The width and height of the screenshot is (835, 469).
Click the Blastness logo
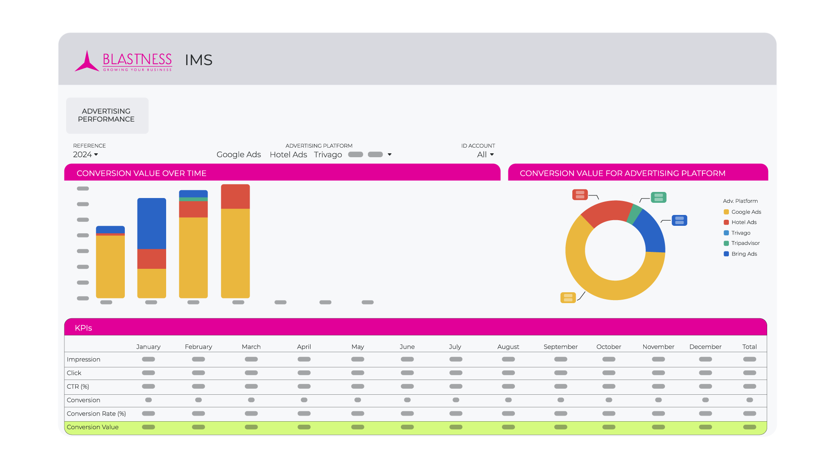tap(124, 61)
